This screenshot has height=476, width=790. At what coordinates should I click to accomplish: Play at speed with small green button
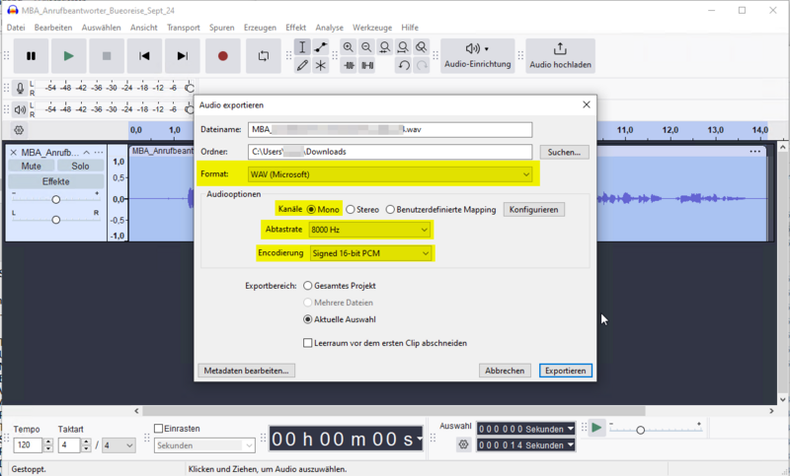tap(596, 428)
